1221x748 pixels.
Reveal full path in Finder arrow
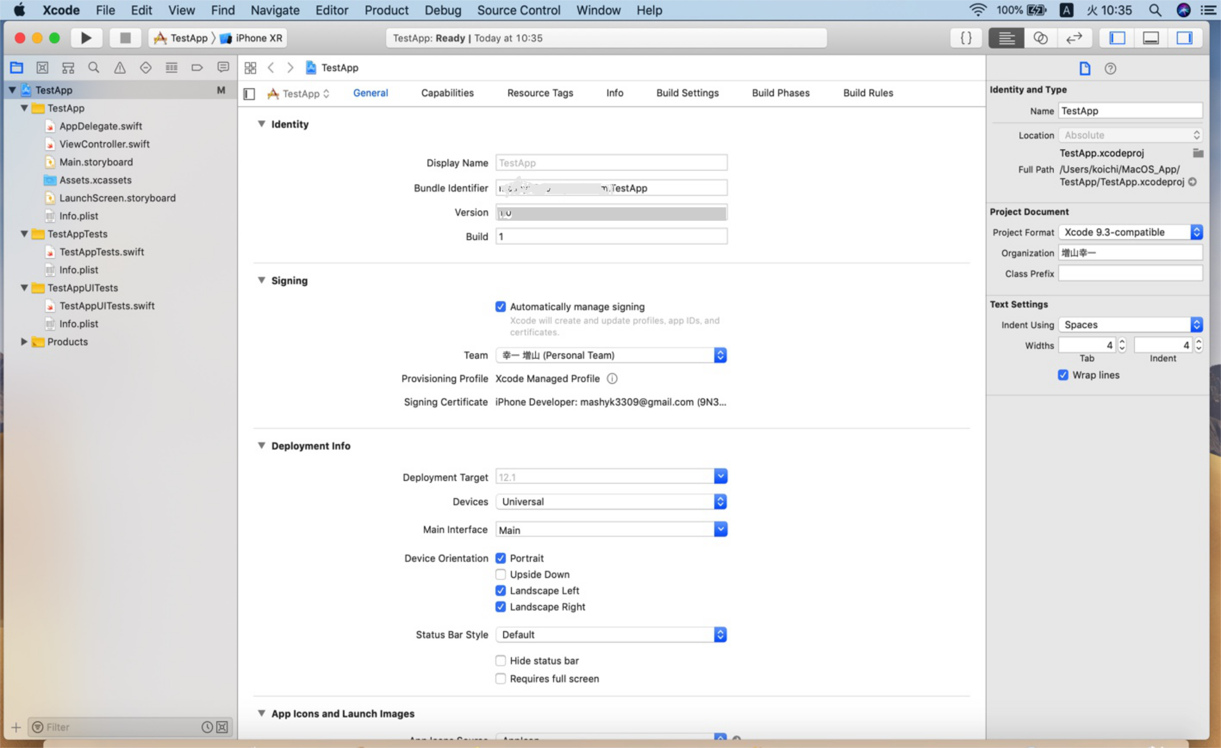point(1192,182)
